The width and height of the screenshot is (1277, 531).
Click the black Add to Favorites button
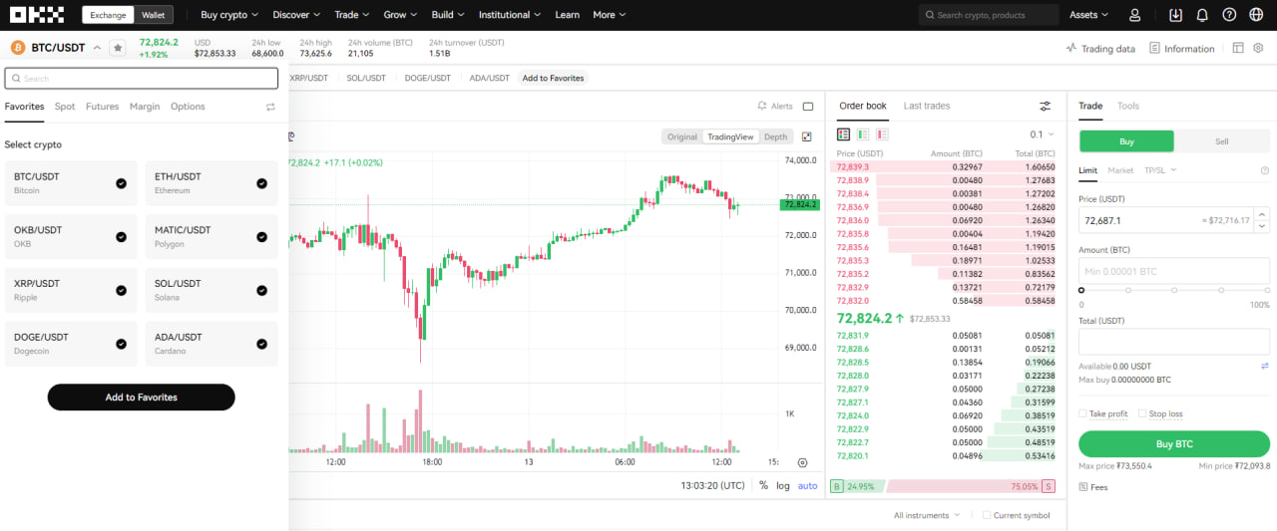coord(141,397)
